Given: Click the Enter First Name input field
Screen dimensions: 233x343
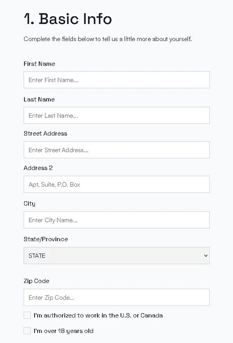Looking at the screenshot, I should 116,80.
